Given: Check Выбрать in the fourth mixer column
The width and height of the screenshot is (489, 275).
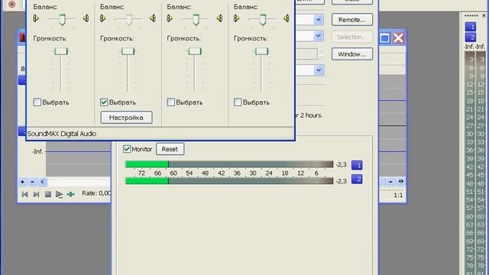Looking at the screenshot, I should [x=238, y=102].
